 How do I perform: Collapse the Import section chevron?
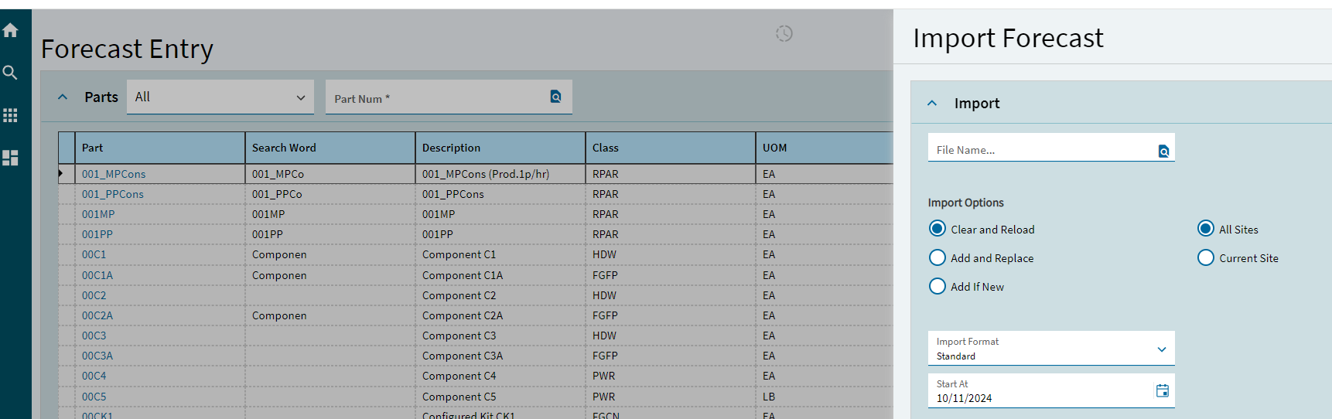932,103
